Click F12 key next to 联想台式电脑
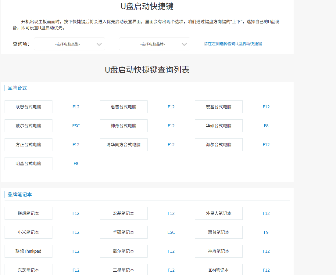 click(76, 107)
